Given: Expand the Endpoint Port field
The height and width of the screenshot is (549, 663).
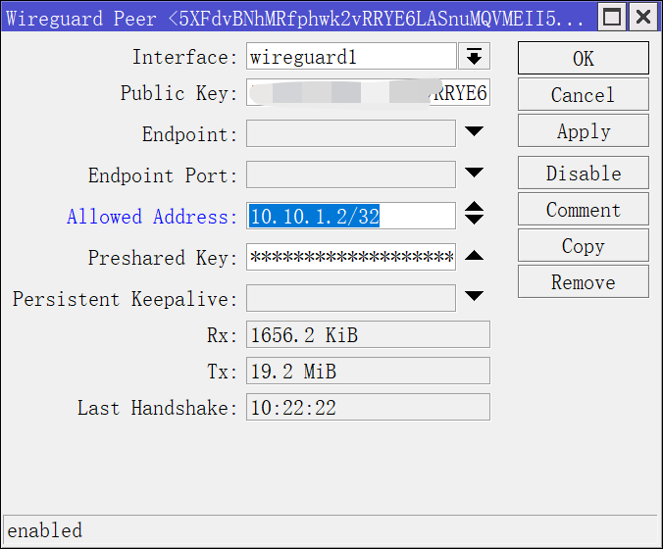Looking at the screenshot, I should 475,174.
